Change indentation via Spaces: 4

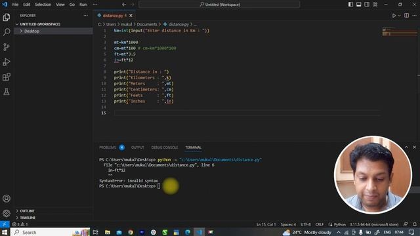tap(288, 224)
